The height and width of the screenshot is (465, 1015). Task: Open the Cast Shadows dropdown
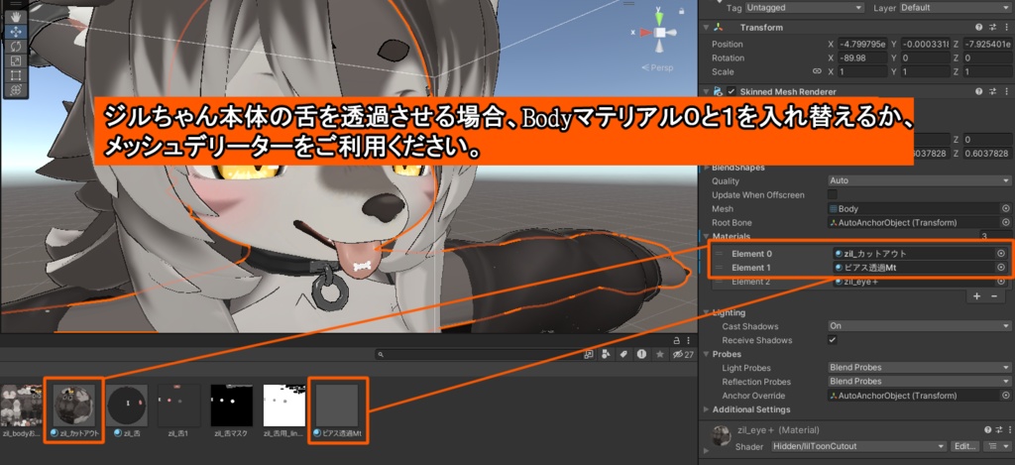920,326
